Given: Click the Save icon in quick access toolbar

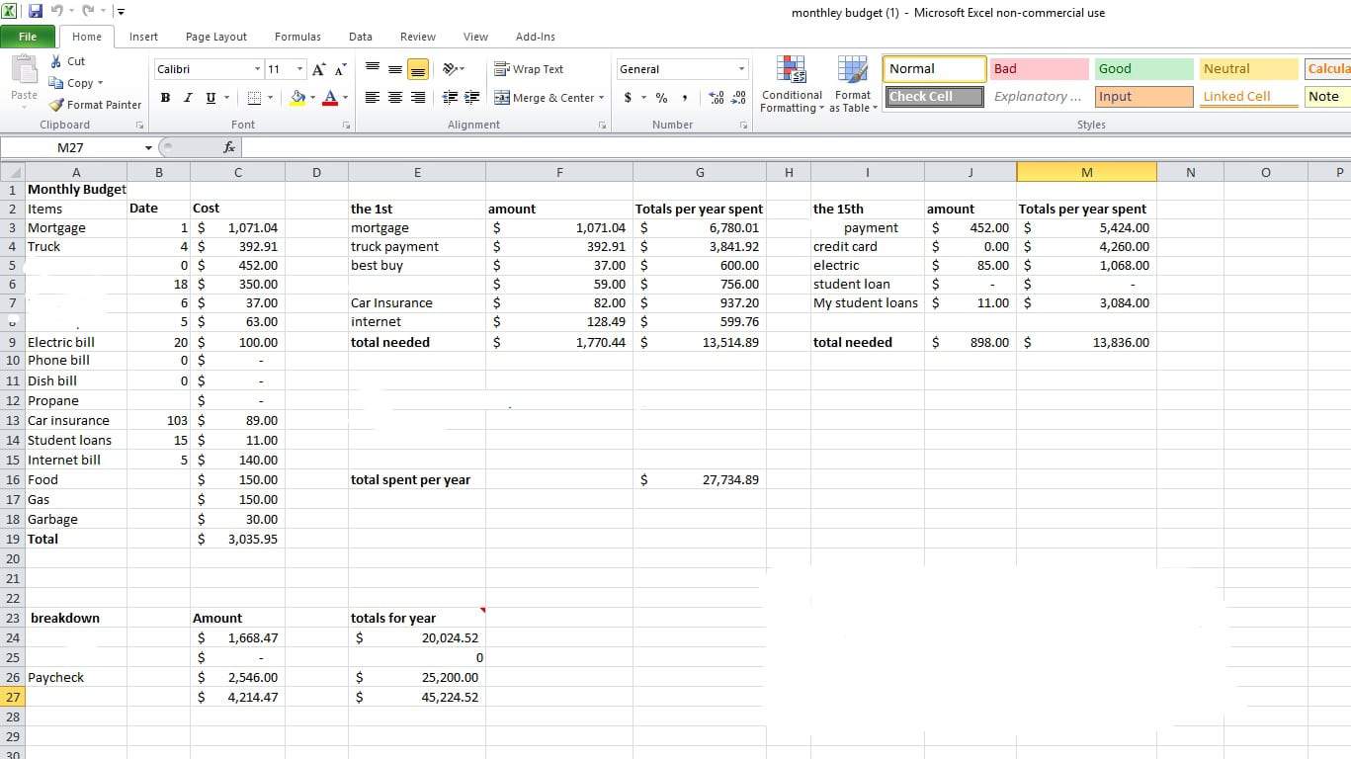Looking at the screenshot, I should coord(36,12).
